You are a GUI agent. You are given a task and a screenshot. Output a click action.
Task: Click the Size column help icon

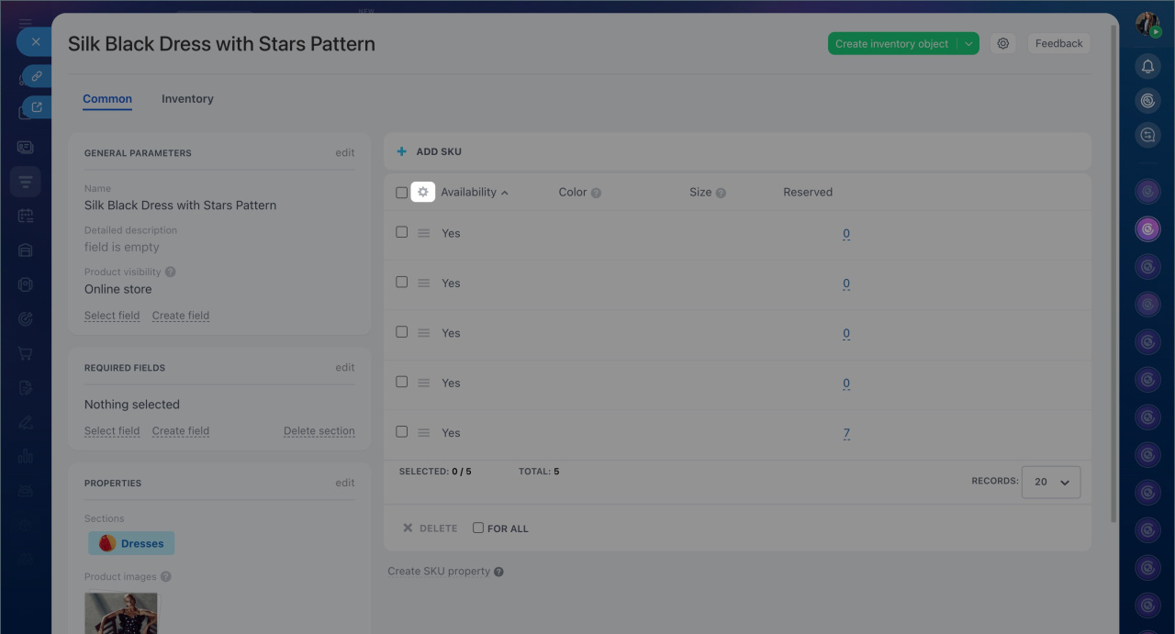tap(721, 193)
